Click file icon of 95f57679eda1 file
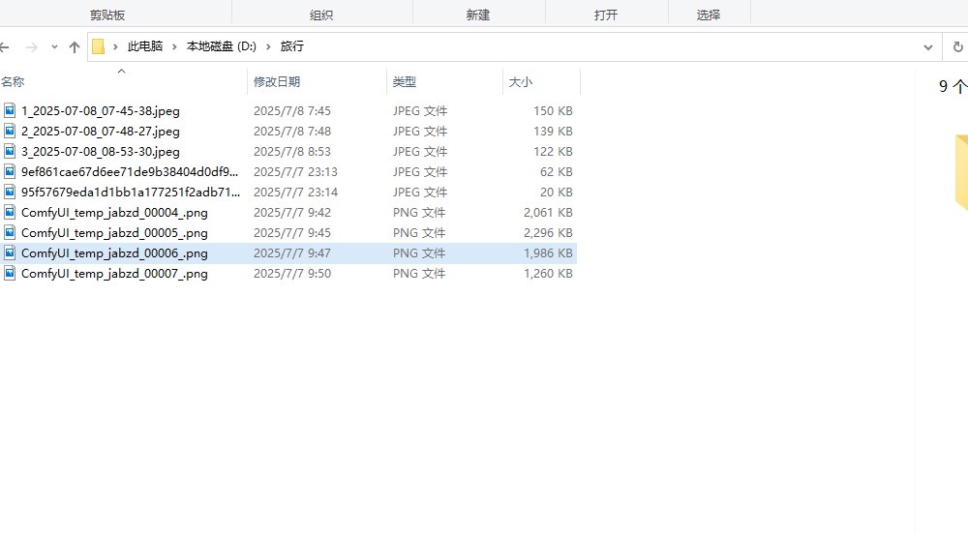968x534 pixels. pos(10,192)
